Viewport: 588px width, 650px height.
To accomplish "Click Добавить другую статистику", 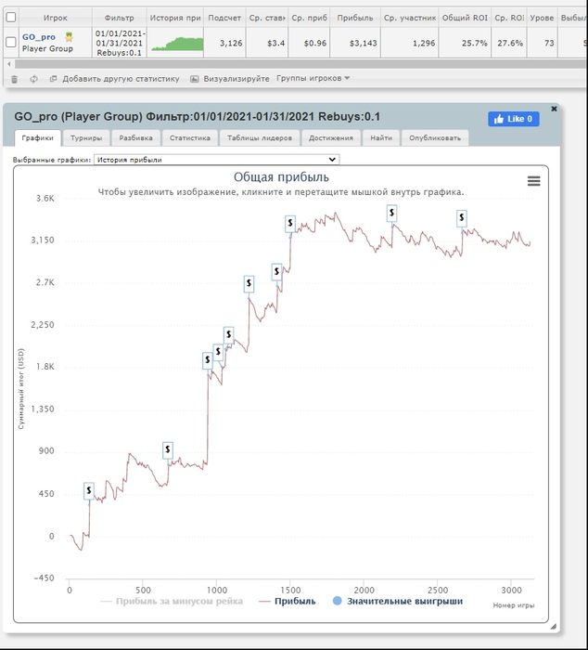I will pyautogui.click(x=121, y=79).
